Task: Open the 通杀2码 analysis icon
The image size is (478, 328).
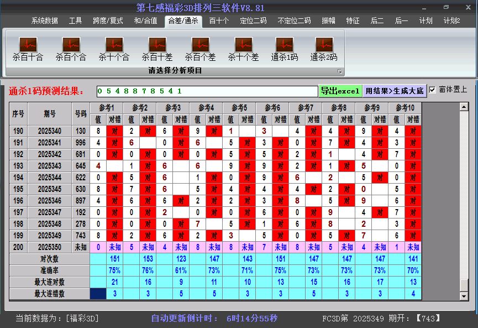Action: 324,45
